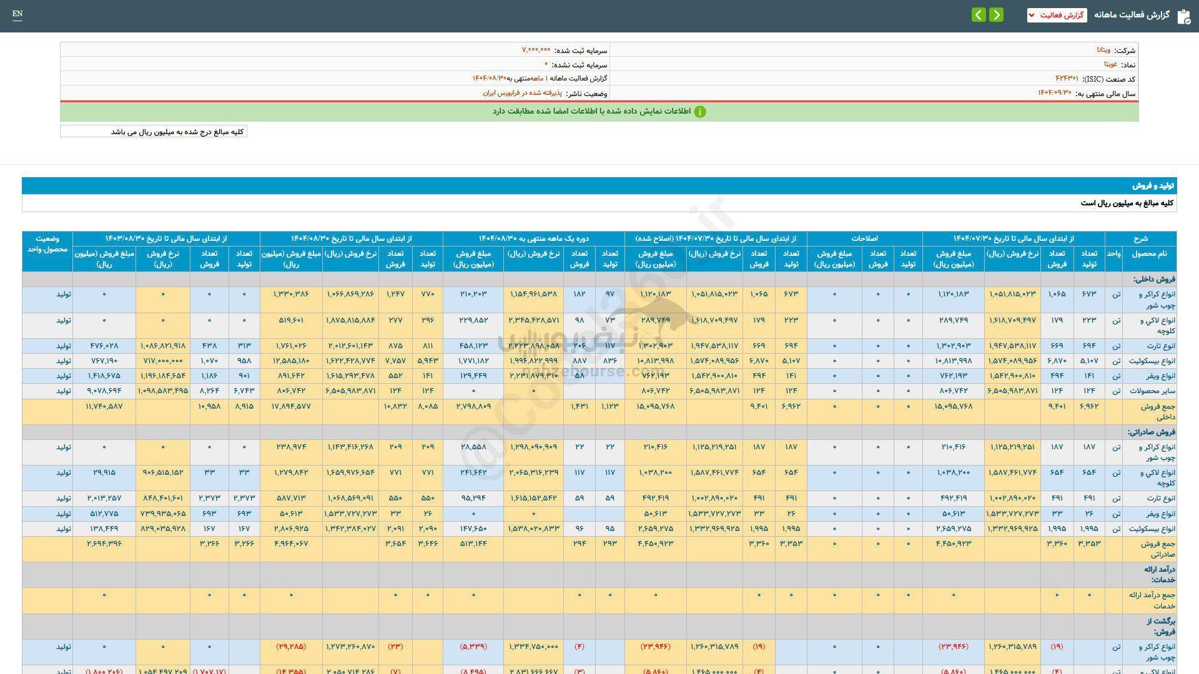The image size is (1199, 674).
Task: Click the ISIC industry code 424301
Action: (x=1067, y=79)
